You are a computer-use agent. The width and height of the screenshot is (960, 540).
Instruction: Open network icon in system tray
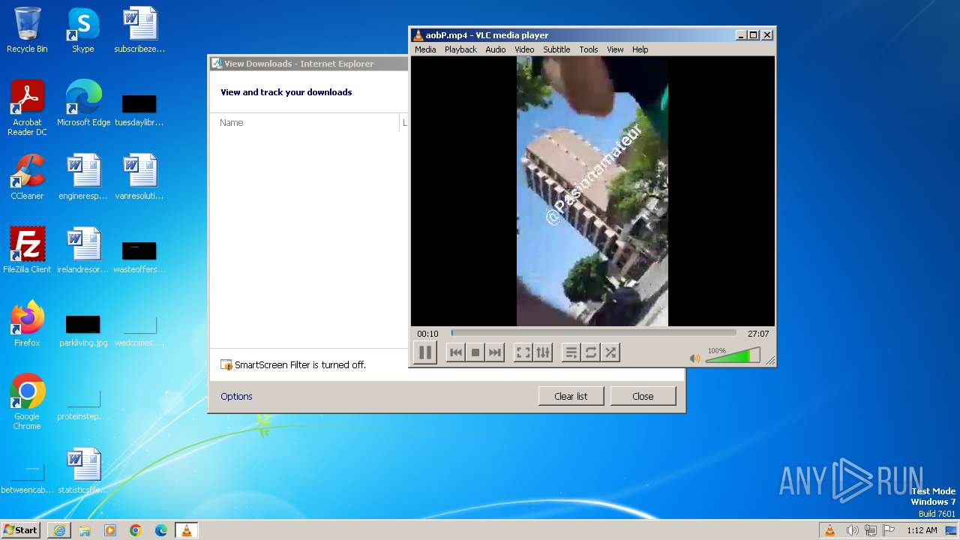pos(871,530)
